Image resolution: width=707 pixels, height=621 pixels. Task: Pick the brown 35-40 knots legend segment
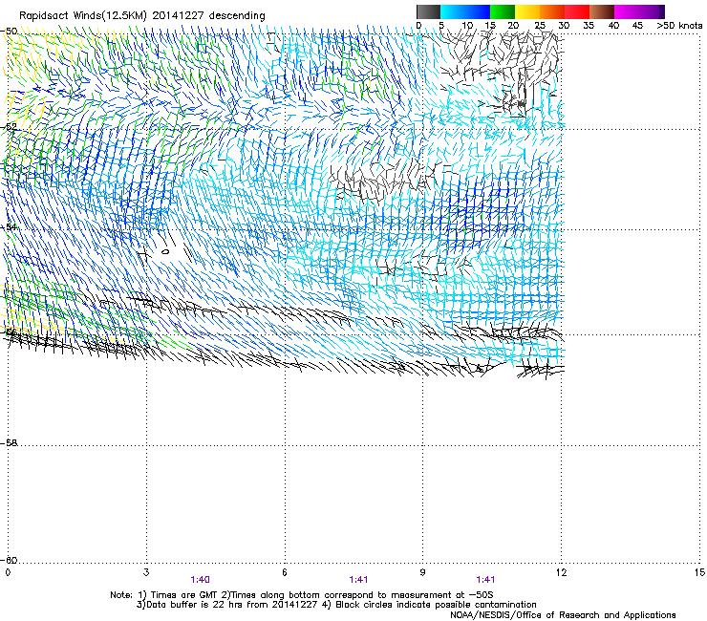tap(602, 11)
